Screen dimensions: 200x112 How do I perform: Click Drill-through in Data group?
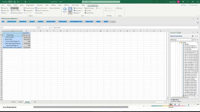pyautogui.click(x=89, y=8)
